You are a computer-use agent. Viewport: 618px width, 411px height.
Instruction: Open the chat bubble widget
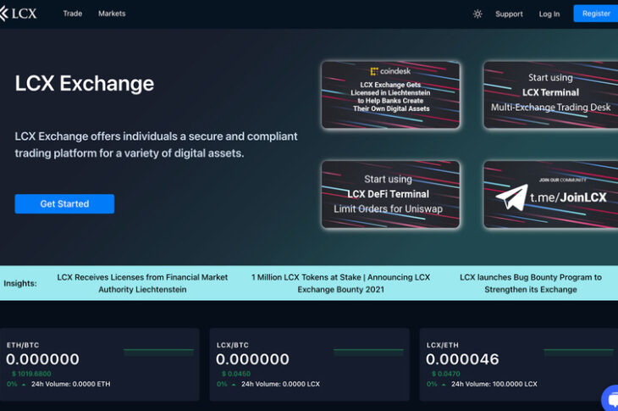[x=611, y=399]
